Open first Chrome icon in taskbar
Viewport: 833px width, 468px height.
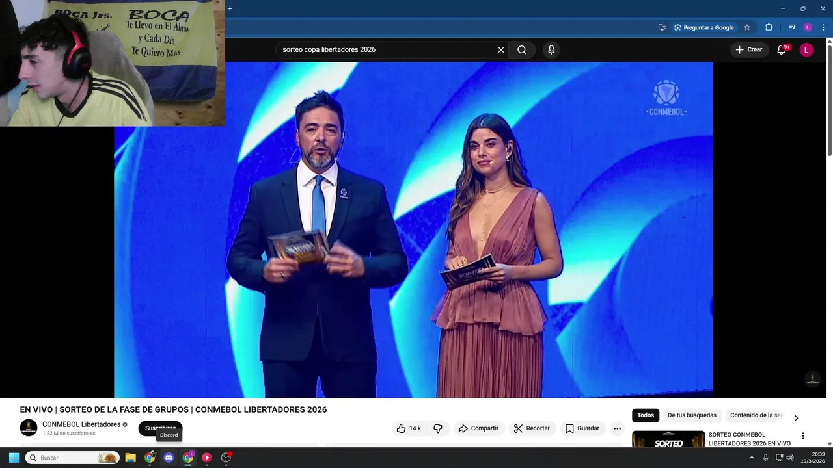(150, 458)
